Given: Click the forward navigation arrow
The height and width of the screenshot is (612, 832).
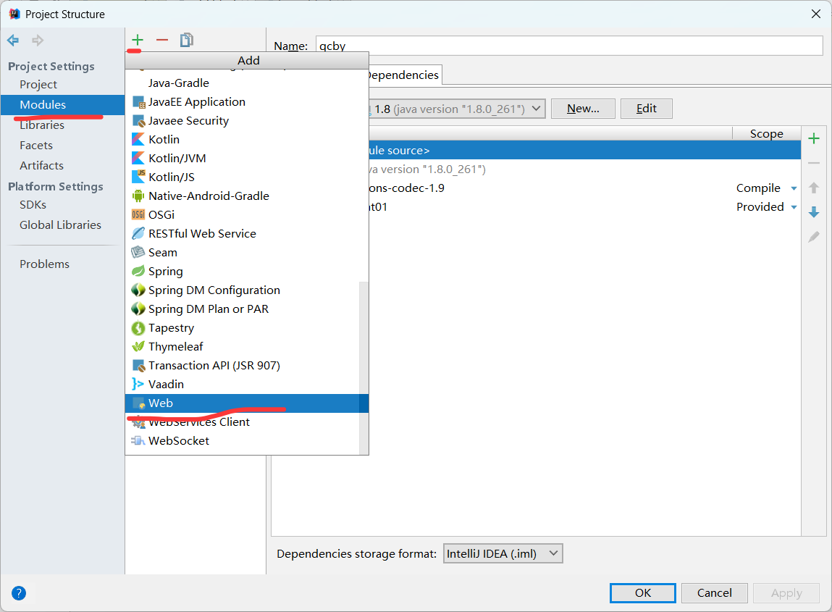Looking at the screenshot, I should pyautogui.click(x=37, y=41).
